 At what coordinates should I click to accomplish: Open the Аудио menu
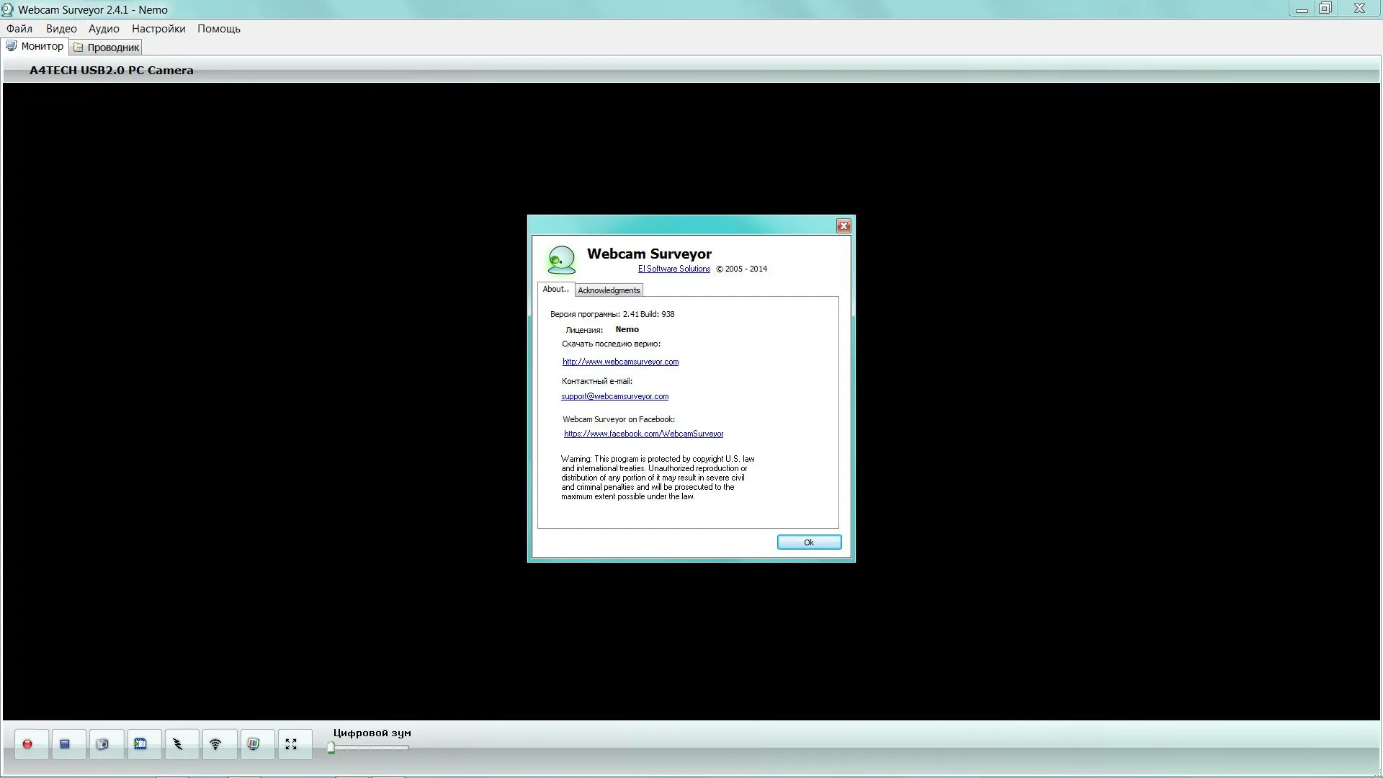pos(104,29)
